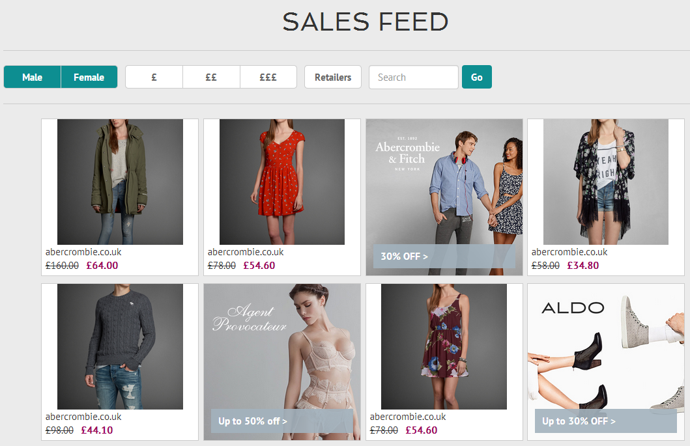
Task: Click the £44.10 sale price
Action: pyautogui.click(x=97, y=430)
